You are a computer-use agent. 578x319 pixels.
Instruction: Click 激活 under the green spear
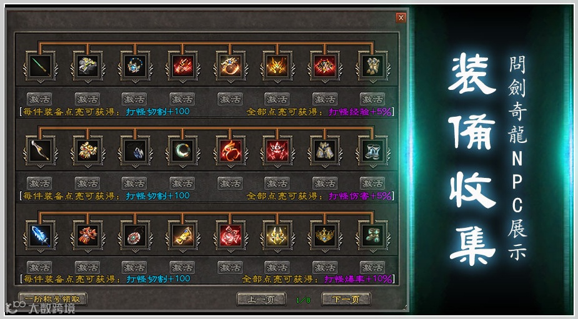39,99
